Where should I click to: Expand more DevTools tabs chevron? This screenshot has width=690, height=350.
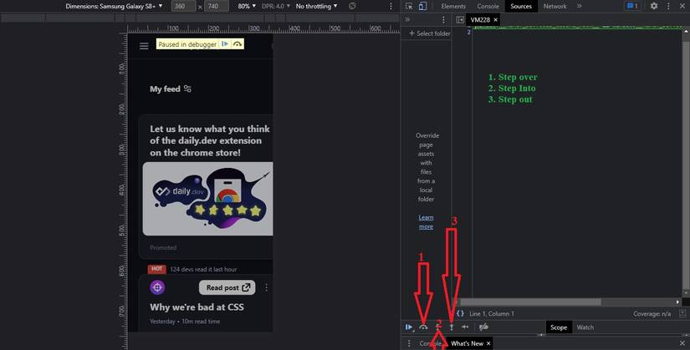[579, 6]
